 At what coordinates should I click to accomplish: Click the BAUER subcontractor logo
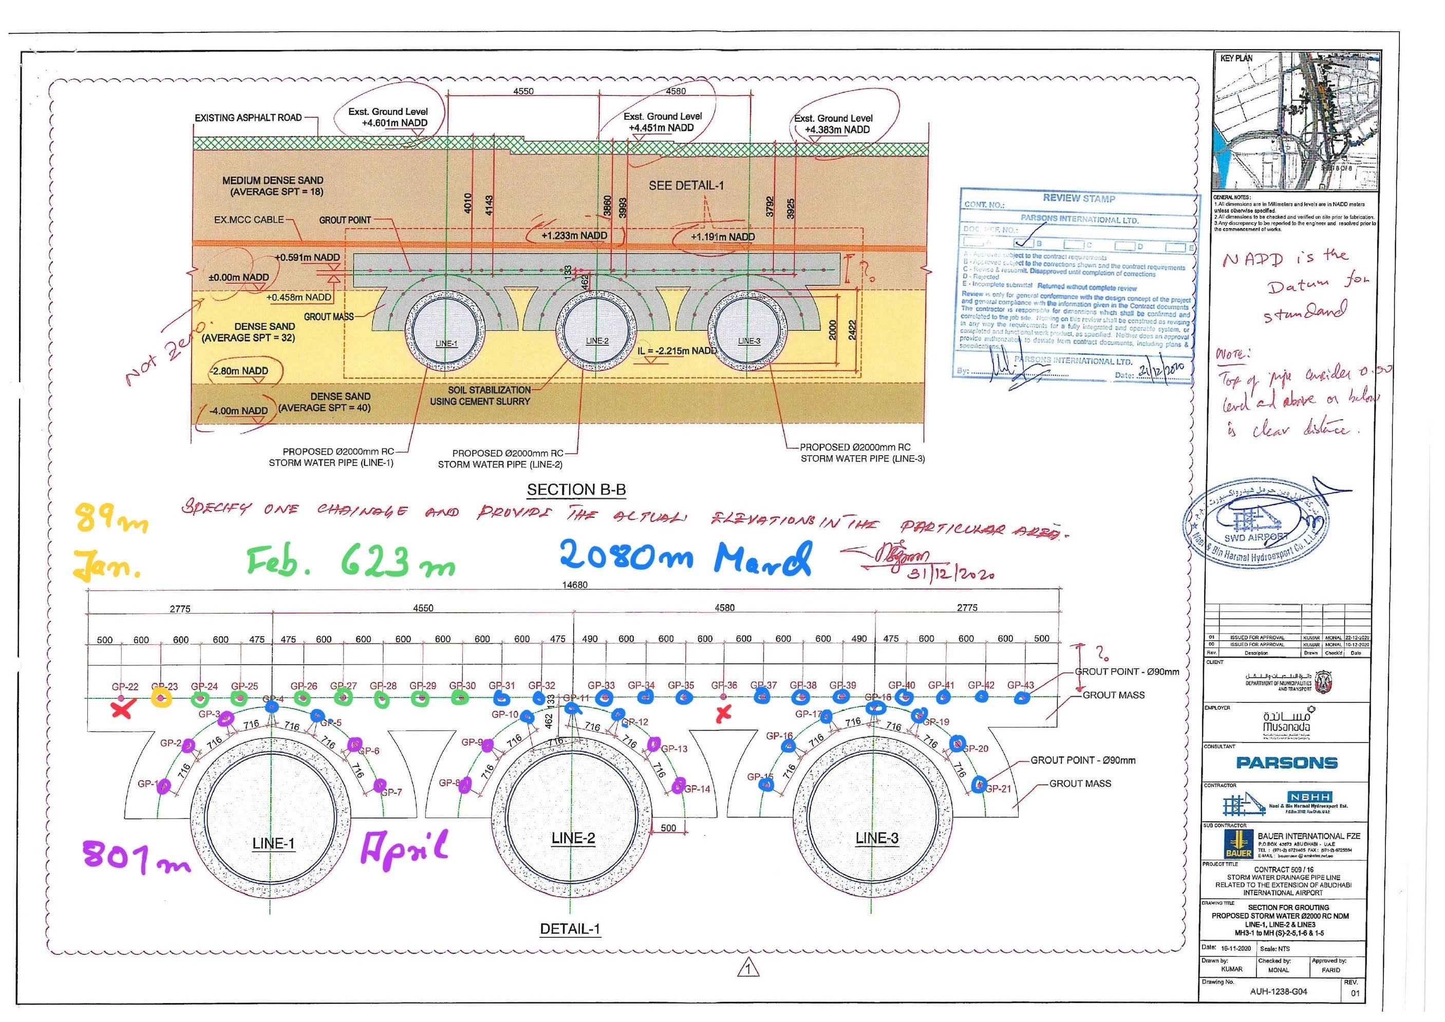point(1238,843)
